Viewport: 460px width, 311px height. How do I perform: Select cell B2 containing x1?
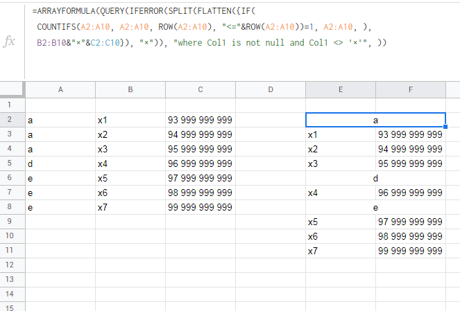[130, 120]
